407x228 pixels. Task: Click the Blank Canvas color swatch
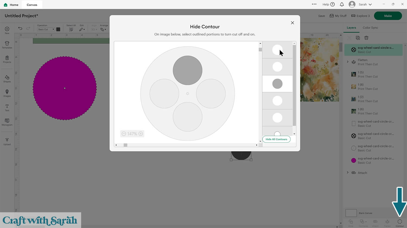click(x=351, y=213)
